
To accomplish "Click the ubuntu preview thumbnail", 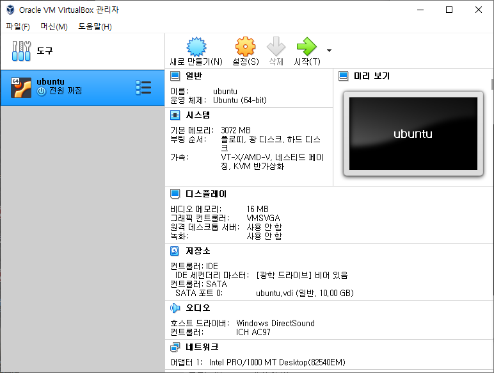I will point(413,133).
